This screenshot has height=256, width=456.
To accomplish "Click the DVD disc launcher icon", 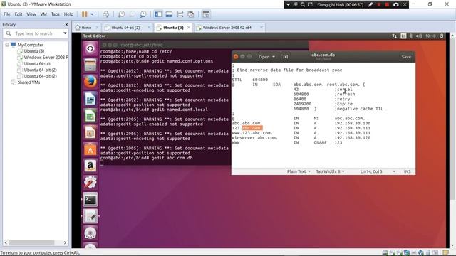I will pos(90,233).
